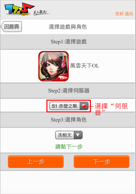Screen dimensions: 136x194
Task: Click the character dropdown arrow icon
Action: [78, 135]
